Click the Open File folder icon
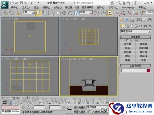 tap(16, 3)
